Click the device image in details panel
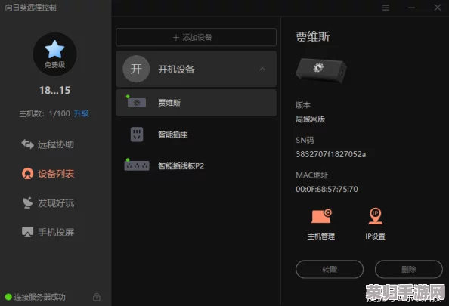The width and height of the screenshot is (449, 306). pyautogui.click(x=321, y=70)
